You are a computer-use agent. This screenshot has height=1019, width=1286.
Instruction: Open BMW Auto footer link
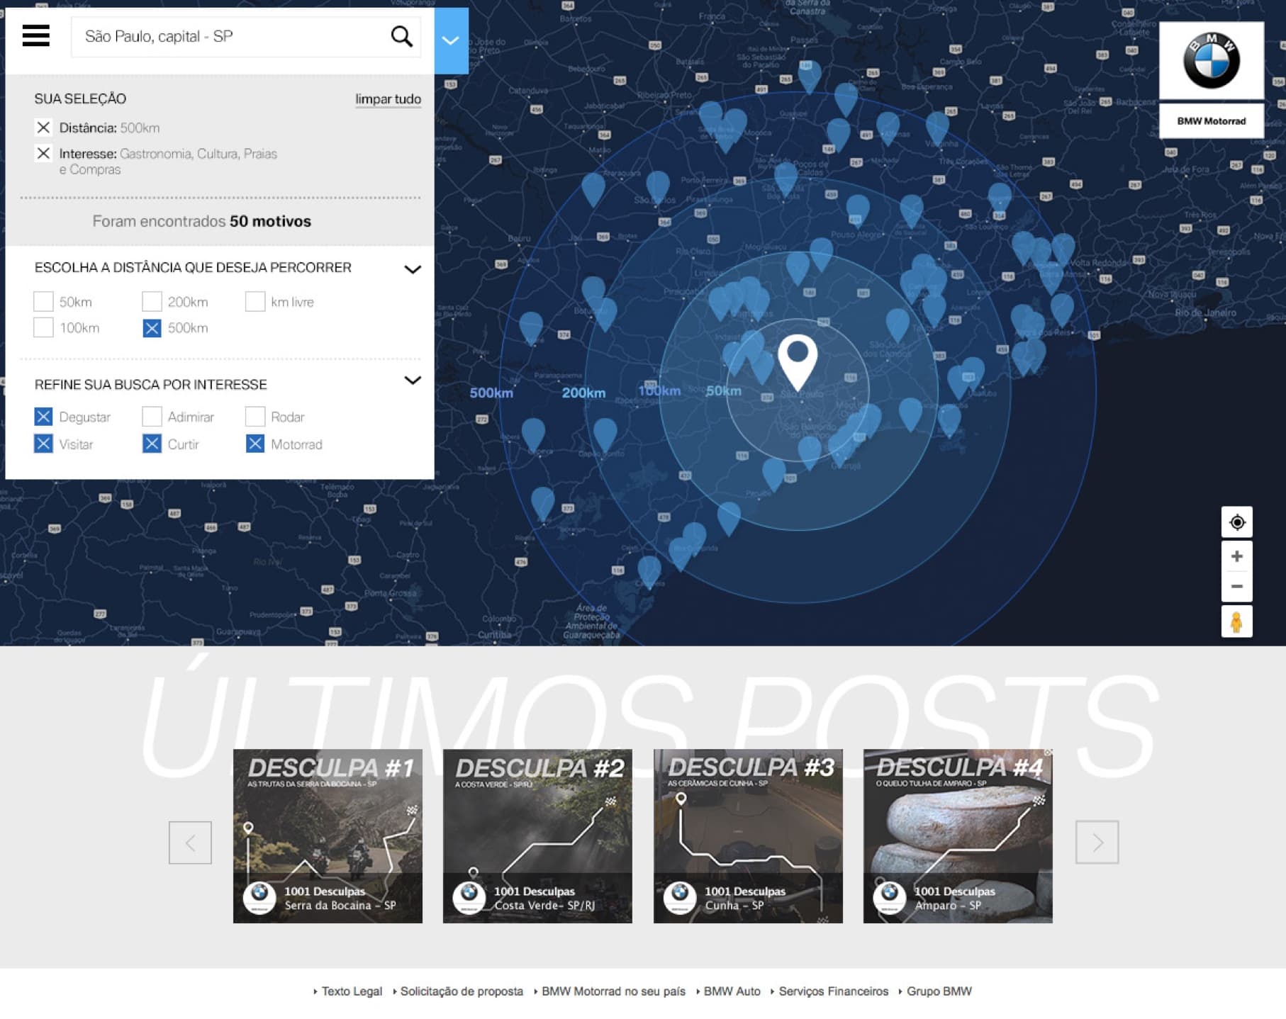pos(731,991)
